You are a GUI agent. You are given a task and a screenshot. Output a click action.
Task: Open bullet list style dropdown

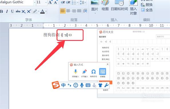point(78,2)
